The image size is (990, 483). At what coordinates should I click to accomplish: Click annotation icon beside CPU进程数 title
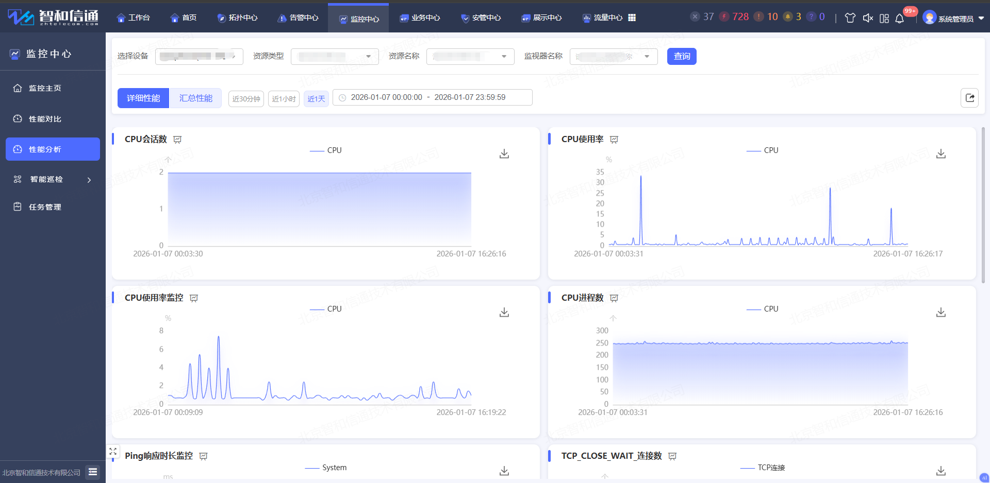[614, 298]
